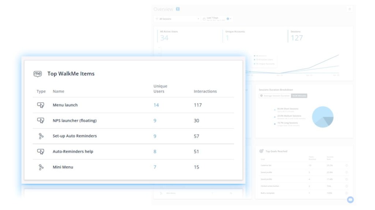Expand the info dropdown beside the date range
Screen dimensions: 375x210
[229, 19]
